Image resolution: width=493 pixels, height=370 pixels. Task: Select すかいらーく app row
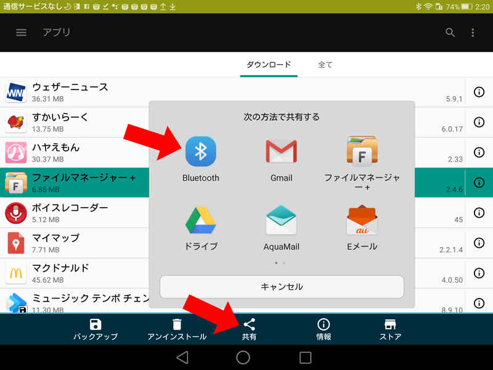point(74,122)
